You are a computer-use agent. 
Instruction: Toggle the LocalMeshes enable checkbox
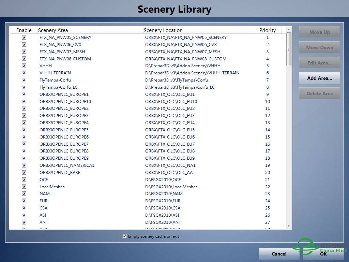click(24, 187)
